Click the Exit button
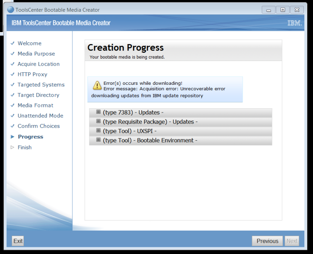Screen dimensions: 313x254 pyautogui.click(x=18, y=241)
